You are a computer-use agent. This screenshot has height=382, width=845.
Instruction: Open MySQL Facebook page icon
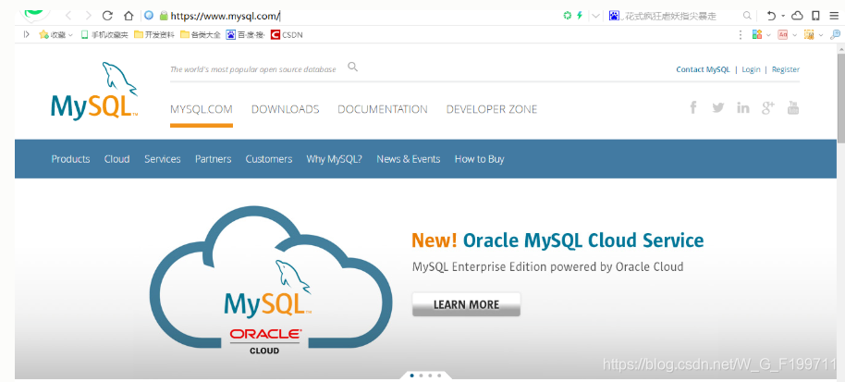(x=693, y=108)
